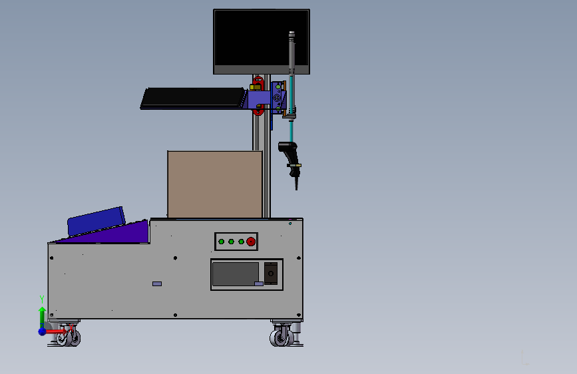Click the purple keyboard-arm mounting bracket
This screenshot has height=374, width=577.
pyautogui.click(x=259, y=99)
